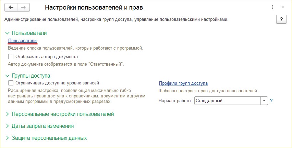Viewport: 292px width, 148px height.
Task: Show the blue ? hint for Вариант работы
Action: [271, 100]
